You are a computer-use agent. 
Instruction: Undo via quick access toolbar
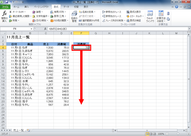point(11,2)
